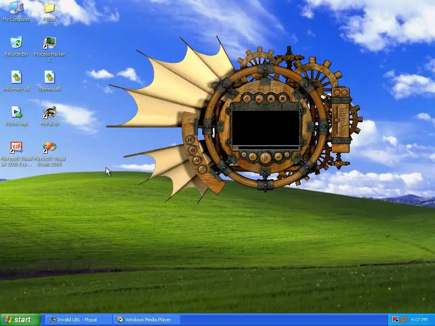Select themeui.dll file icon

tap(49, 81)
